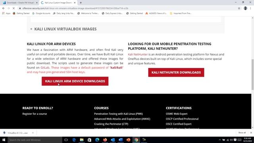This screenshot has height=143, width=254.
Task: Open OSCP Certified Professional link
Action: coord(182,119)
